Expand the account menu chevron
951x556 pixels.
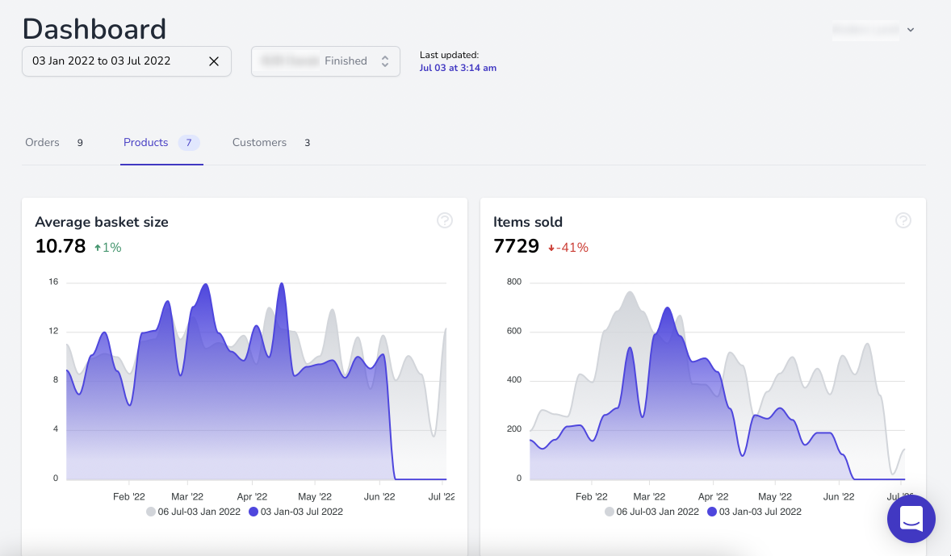pos(911,30)
